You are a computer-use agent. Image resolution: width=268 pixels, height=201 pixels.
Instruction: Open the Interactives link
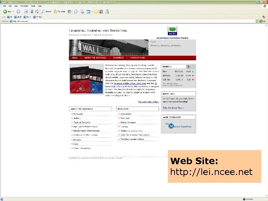[126, 114]
